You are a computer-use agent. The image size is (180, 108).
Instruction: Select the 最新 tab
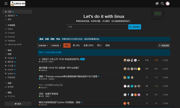tap(67, 45)
